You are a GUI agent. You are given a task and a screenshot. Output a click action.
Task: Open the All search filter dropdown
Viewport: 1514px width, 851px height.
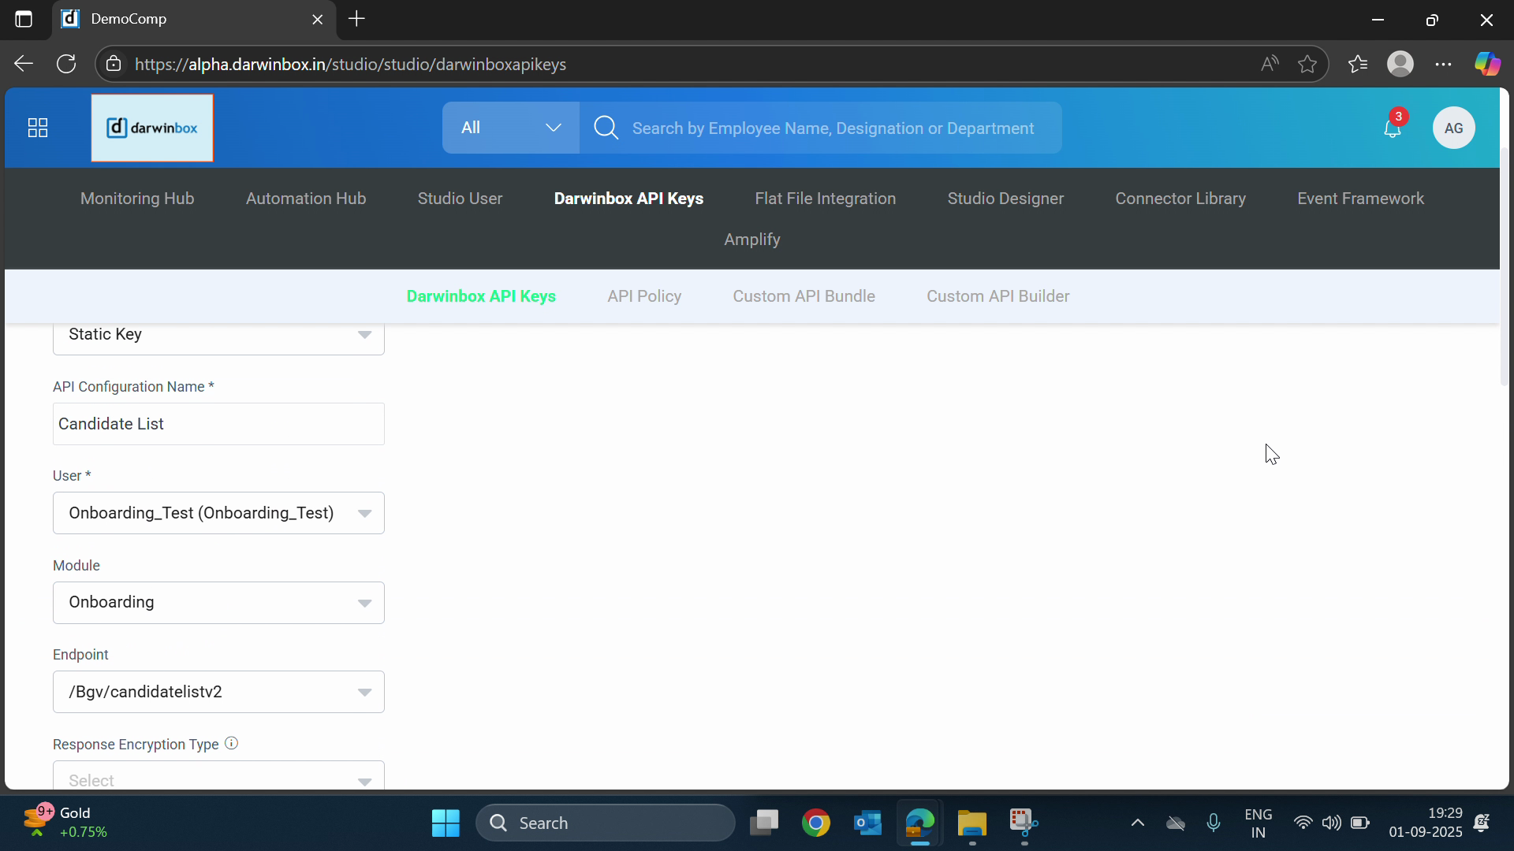pos(510,128)
